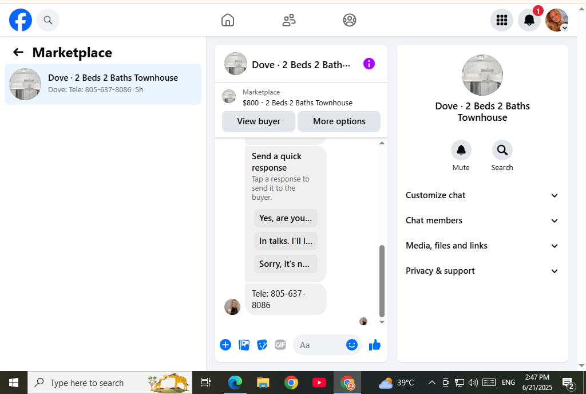The width and height of the screenshot is (586, 394).
Task: Open Windows notification center icon
Action: pos(569,383)
